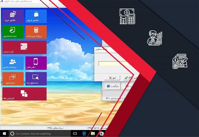The width and height of the screenshot is (199, 137).
Task: Launch Microsoft Edge from the taskbar
Action: tap(84, 134)
